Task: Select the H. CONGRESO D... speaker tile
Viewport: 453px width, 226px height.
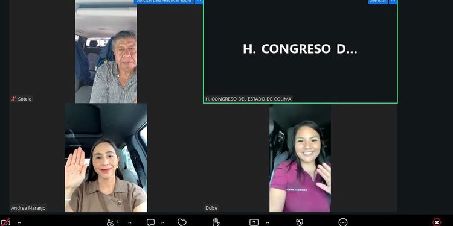Action: (300, 51)
